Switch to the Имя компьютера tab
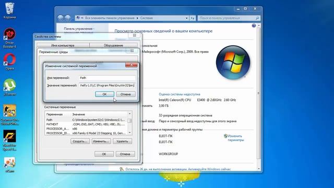 click(63, 45)
